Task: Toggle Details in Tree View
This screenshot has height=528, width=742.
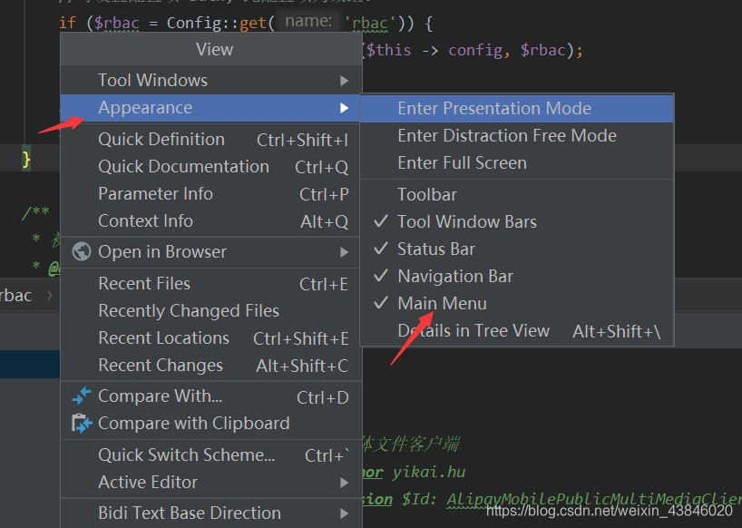Action: click(517, 331)
